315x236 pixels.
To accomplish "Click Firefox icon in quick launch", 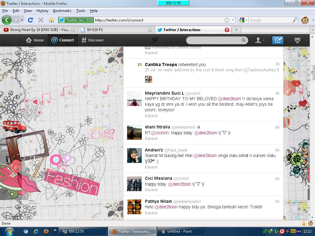I will tap(46, 231).
